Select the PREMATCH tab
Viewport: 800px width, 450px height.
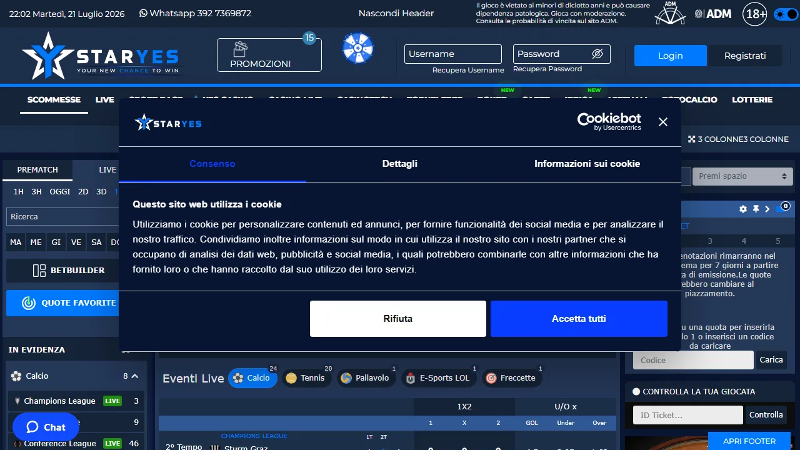click(x=37, y=170)
